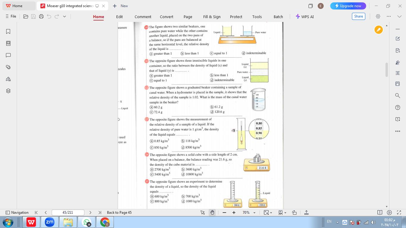Open the help question mark icon

398,107
